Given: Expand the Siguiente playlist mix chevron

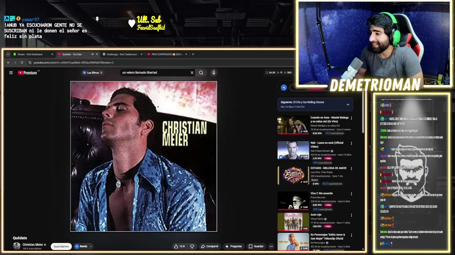Looking at the screenshot, I should (x=348, y=104).
